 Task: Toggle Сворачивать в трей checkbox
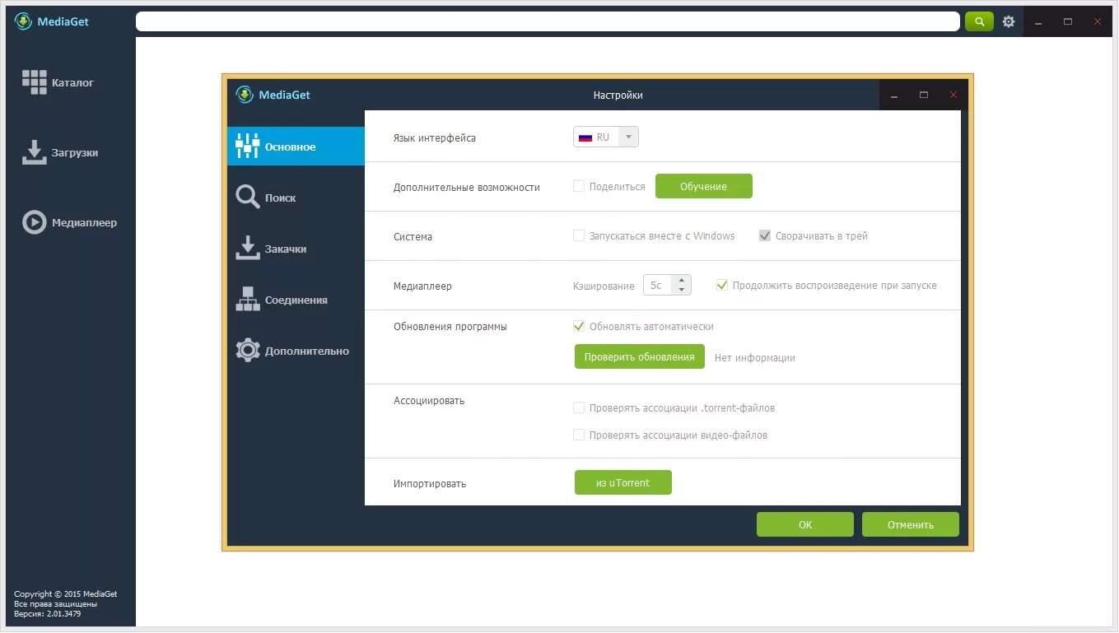(765, 235)
